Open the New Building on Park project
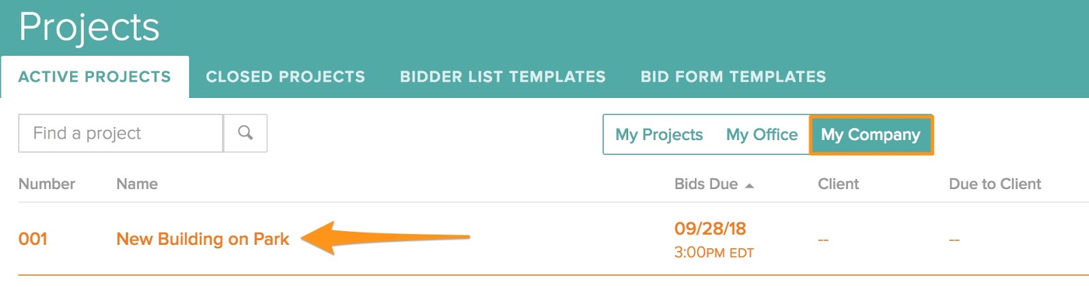This screenshot has height=287, width=1089. click(202, 239)
